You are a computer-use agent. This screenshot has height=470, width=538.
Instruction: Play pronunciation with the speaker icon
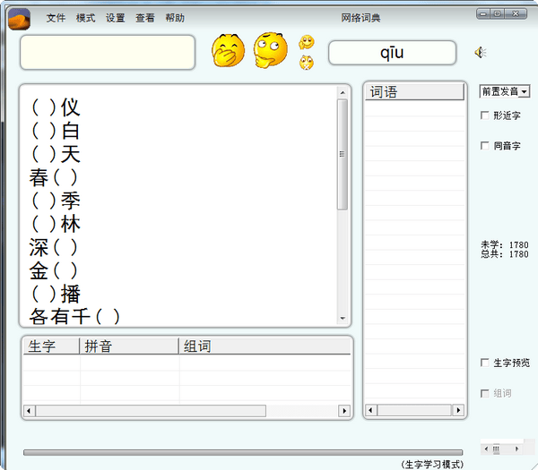480,52
